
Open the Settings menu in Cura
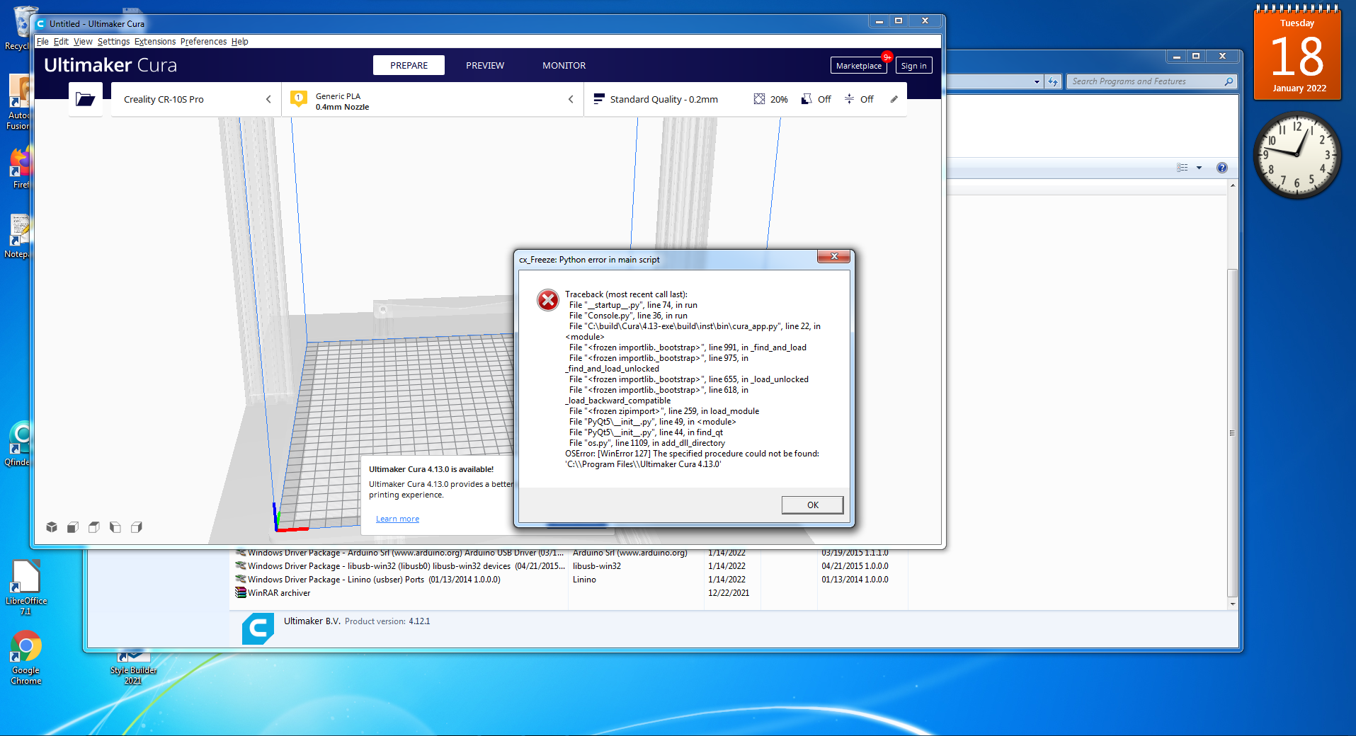[x=113, y=41]
